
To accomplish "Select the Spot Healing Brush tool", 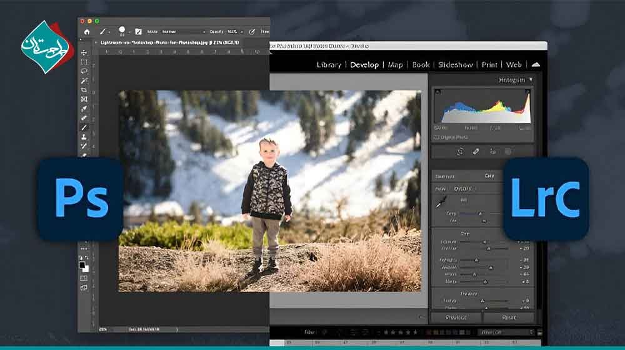I will point(84,118).
